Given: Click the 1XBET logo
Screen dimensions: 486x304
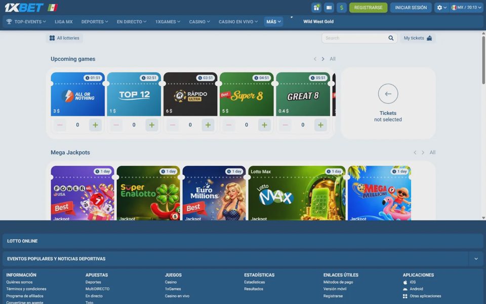Looking at the screenshot, I should tap(24, 8).
